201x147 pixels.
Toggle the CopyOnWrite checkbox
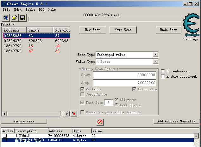point(82,95)
